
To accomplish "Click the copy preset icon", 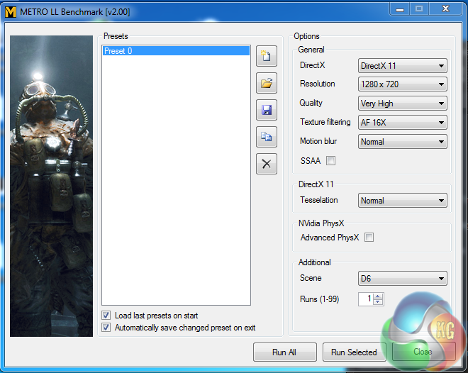I will click(267, 137).
